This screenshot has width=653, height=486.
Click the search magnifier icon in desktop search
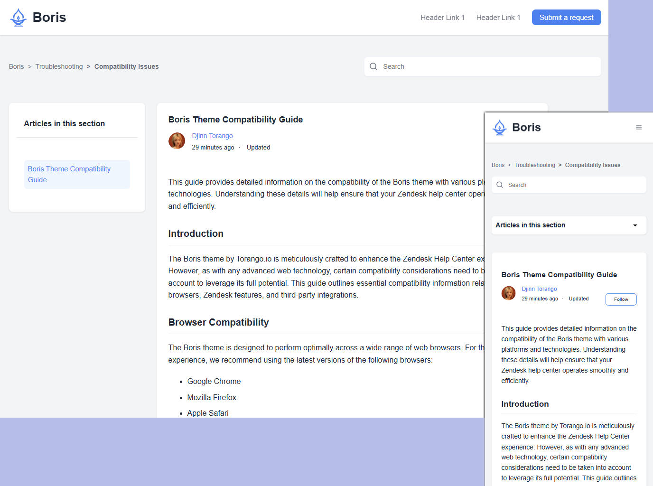click(x=373, y=66)
